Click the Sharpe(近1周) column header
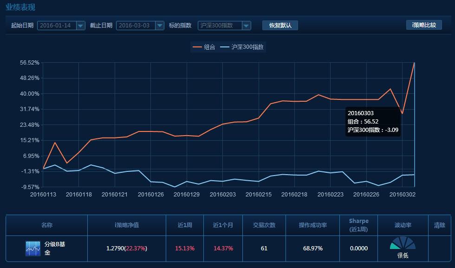The width and height of the screenshot is (455, 268). point(358,225)
